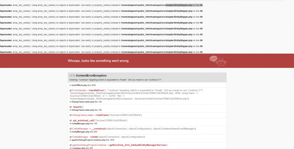
Task: Click EntityManager class before __construct
Action: pos(80,129)
